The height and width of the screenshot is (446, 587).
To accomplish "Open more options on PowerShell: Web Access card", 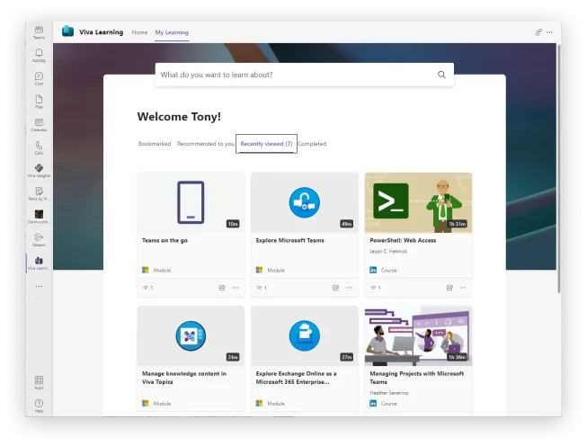I will (463, 288).
